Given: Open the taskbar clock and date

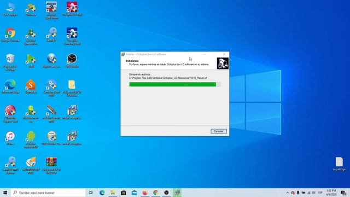Looking at the screenshot, I should tap(331, 193).
